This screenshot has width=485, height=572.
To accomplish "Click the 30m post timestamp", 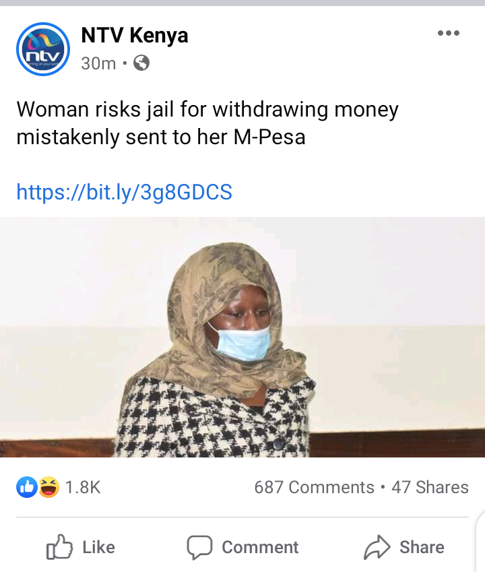I will pos(98,63).
